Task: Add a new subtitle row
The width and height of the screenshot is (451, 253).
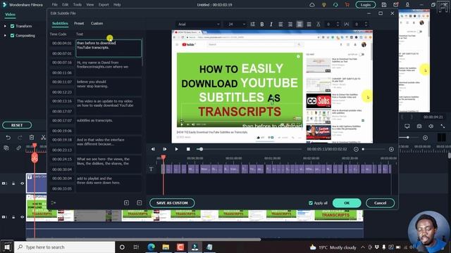Action: (126, 203)
